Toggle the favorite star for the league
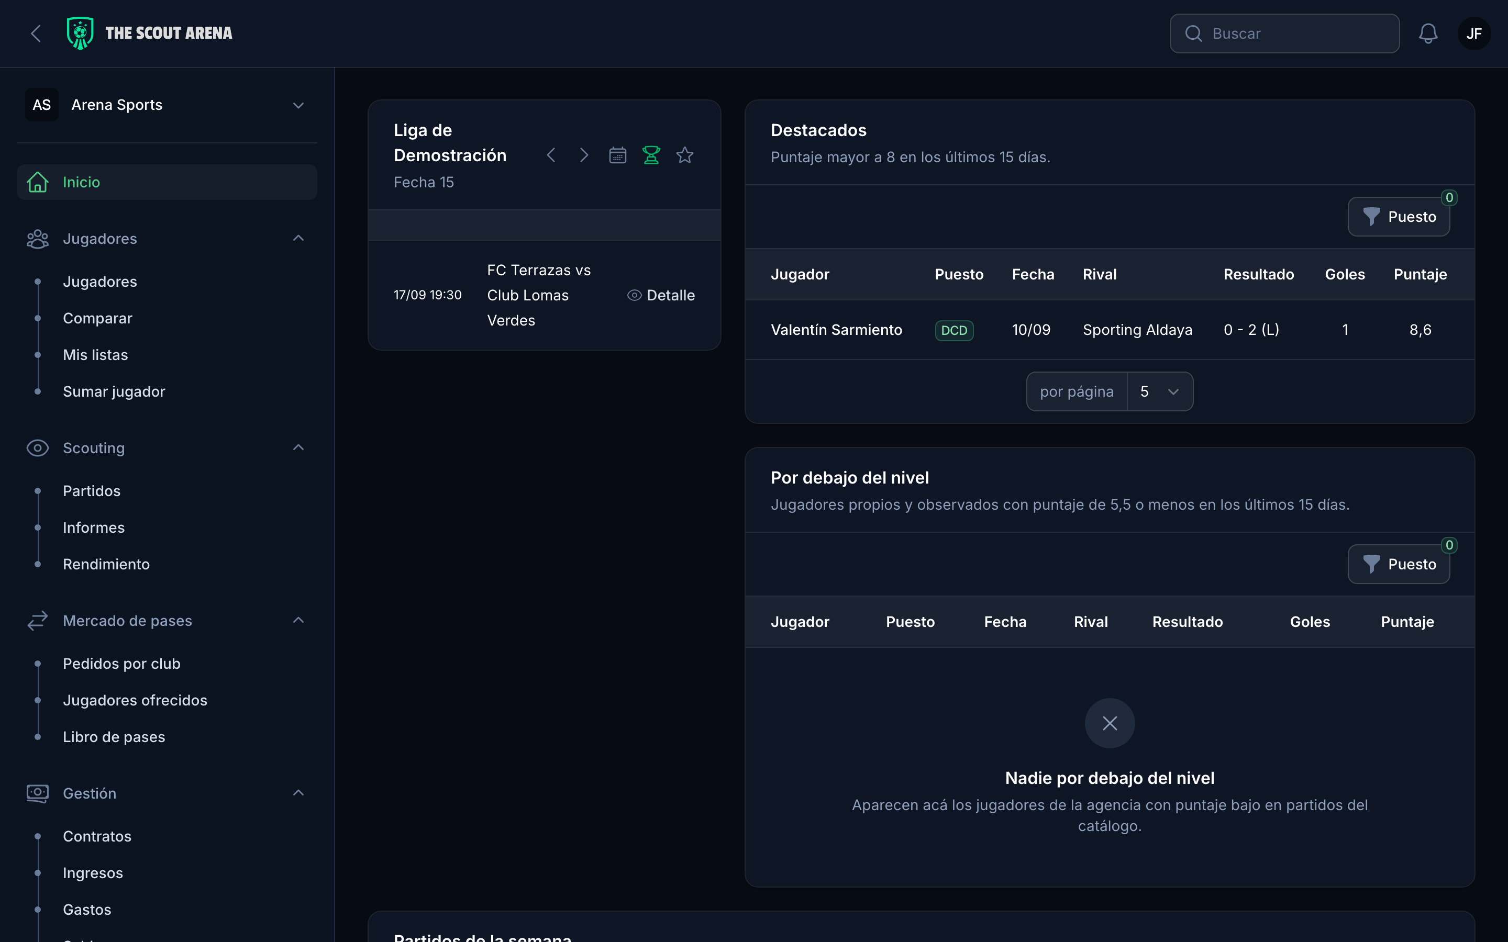This screenshot has width=1508, height=942. 685,155
